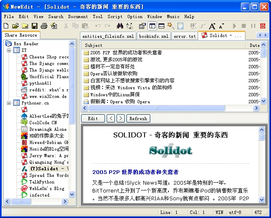Collapse the Pythoner.cn feed group

9,103
